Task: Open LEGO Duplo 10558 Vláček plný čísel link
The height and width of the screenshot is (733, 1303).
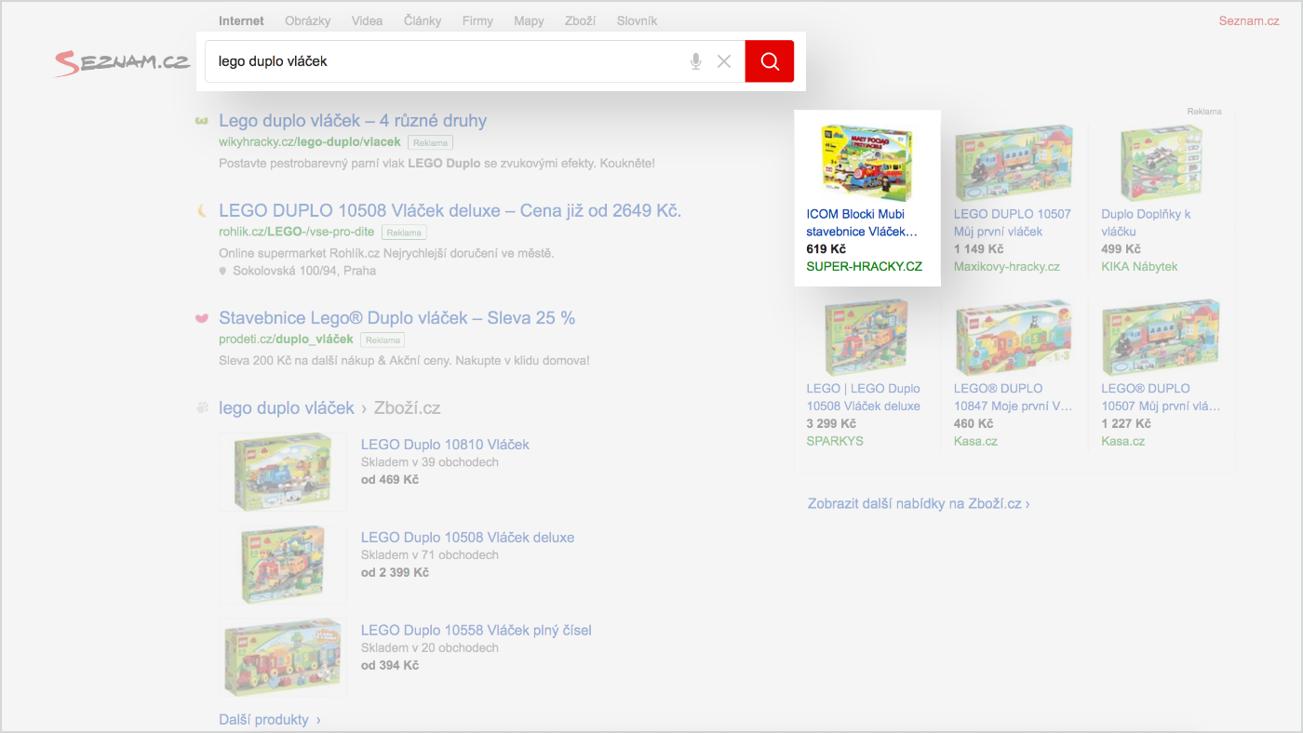Action: pyautogui.click(x=477, y=631)
